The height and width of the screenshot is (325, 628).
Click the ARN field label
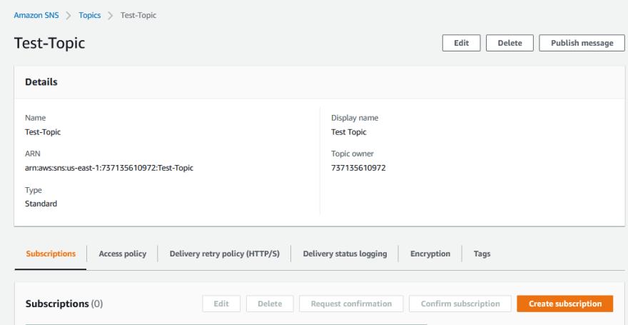32,154
